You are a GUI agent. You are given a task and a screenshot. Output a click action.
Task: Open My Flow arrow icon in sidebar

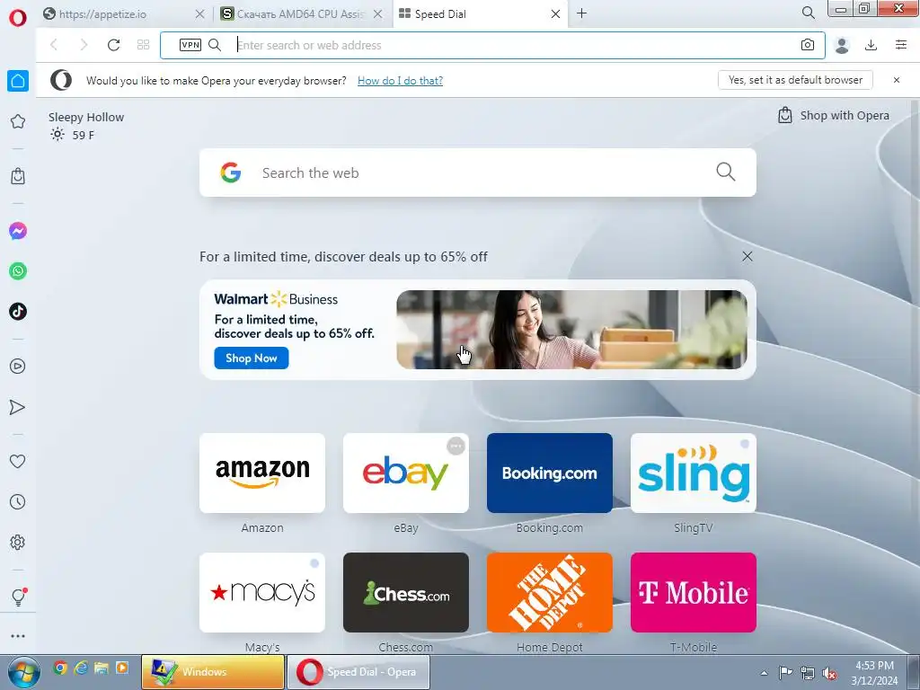(18, 407)
